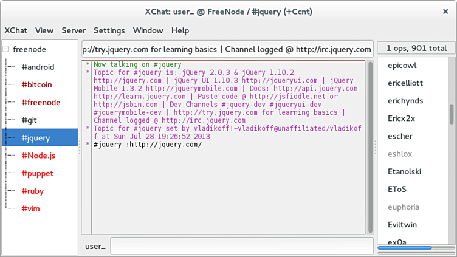
Task: Click the message input field
Action: [241, 246]
